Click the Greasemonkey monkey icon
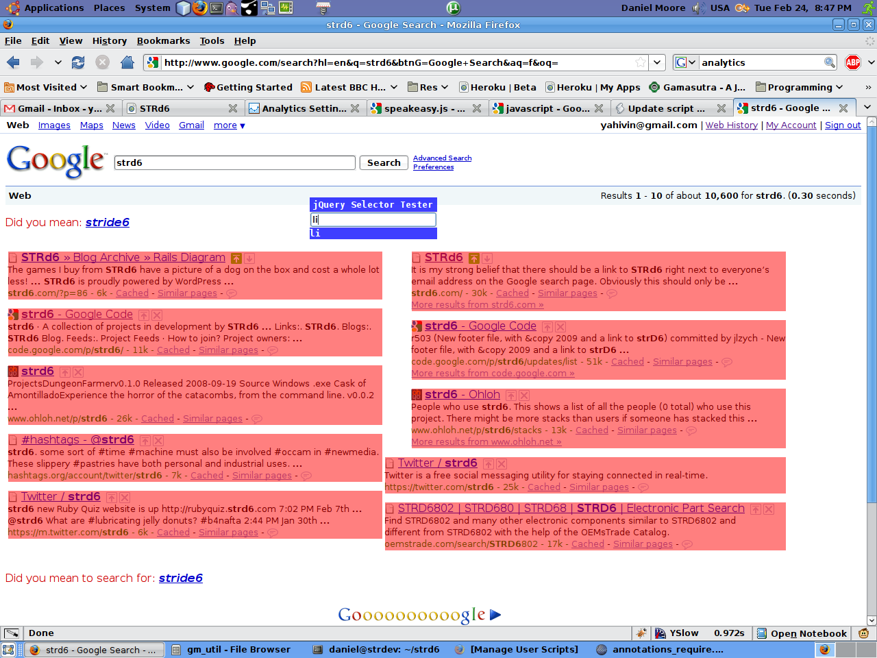The image size is (877, 658). 863,633
